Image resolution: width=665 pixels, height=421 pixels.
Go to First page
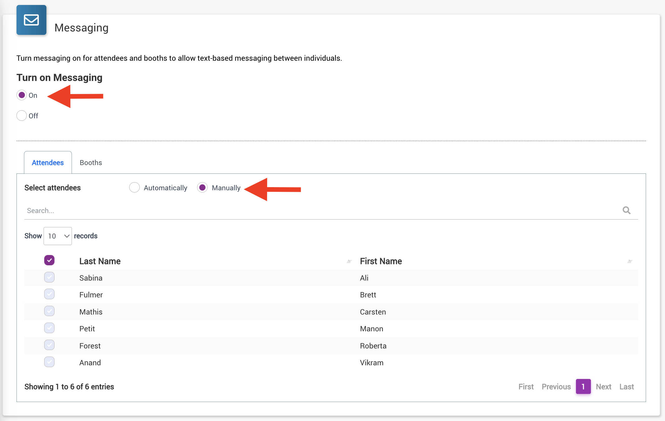tap(526, 386)
